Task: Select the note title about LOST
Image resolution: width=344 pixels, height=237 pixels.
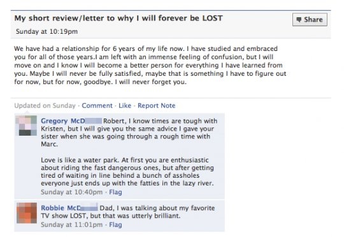Action: [118, 18]
